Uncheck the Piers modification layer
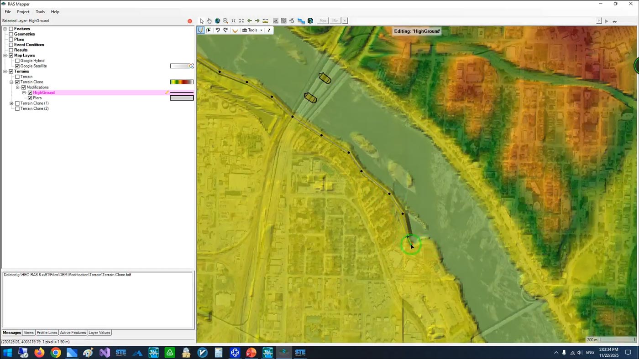 click(x=30, y=98)
